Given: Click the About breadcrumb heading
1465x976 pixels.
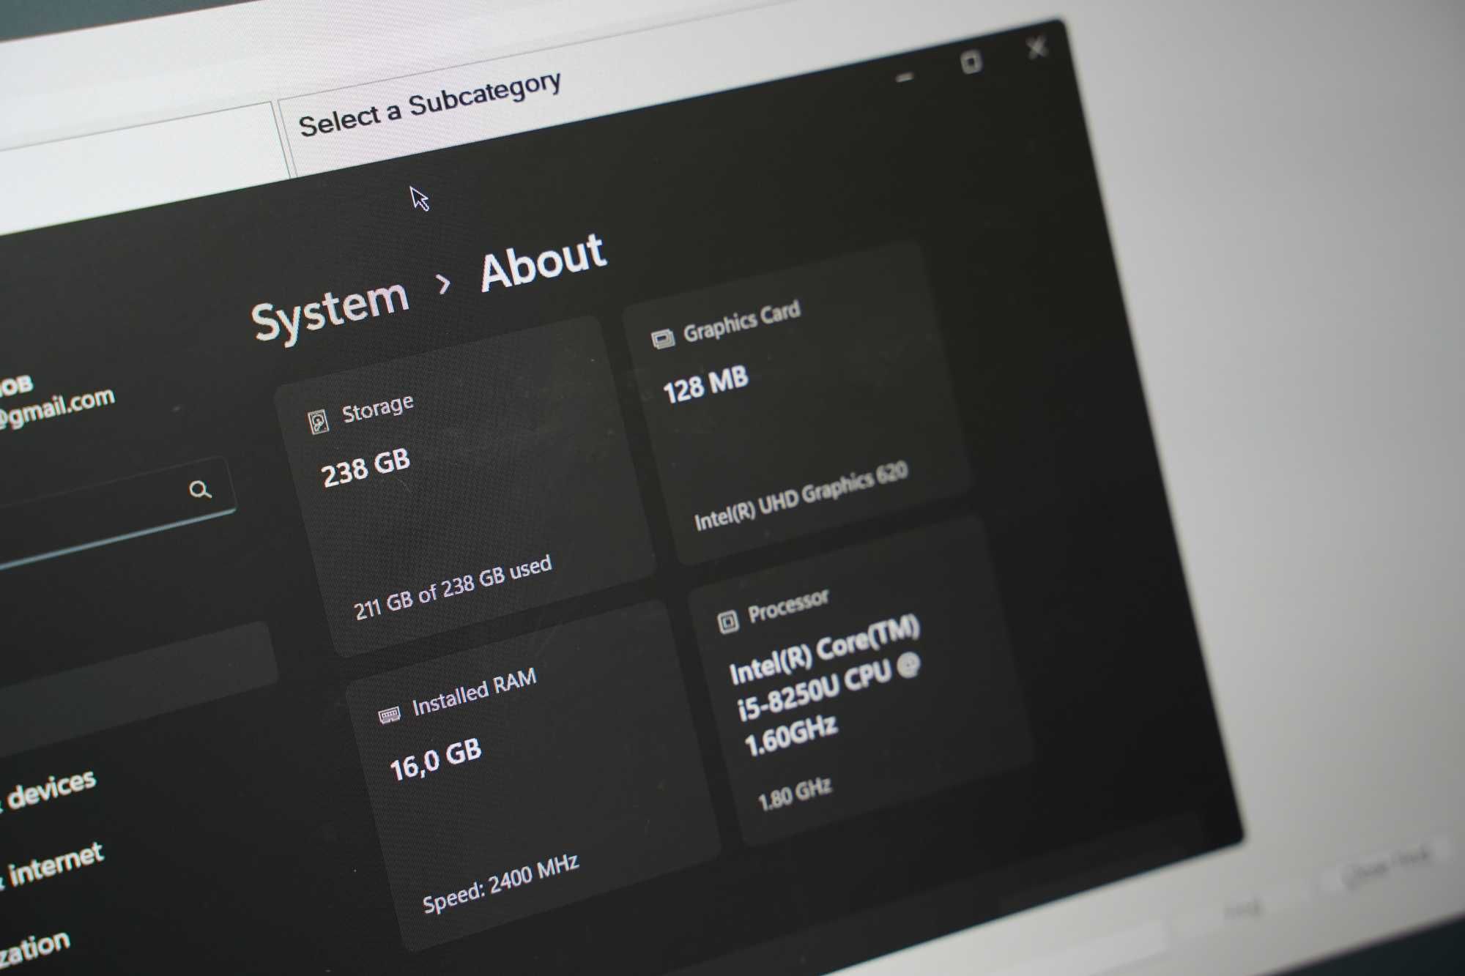Looking at the screenshot, I should click(x=544, y=261).
